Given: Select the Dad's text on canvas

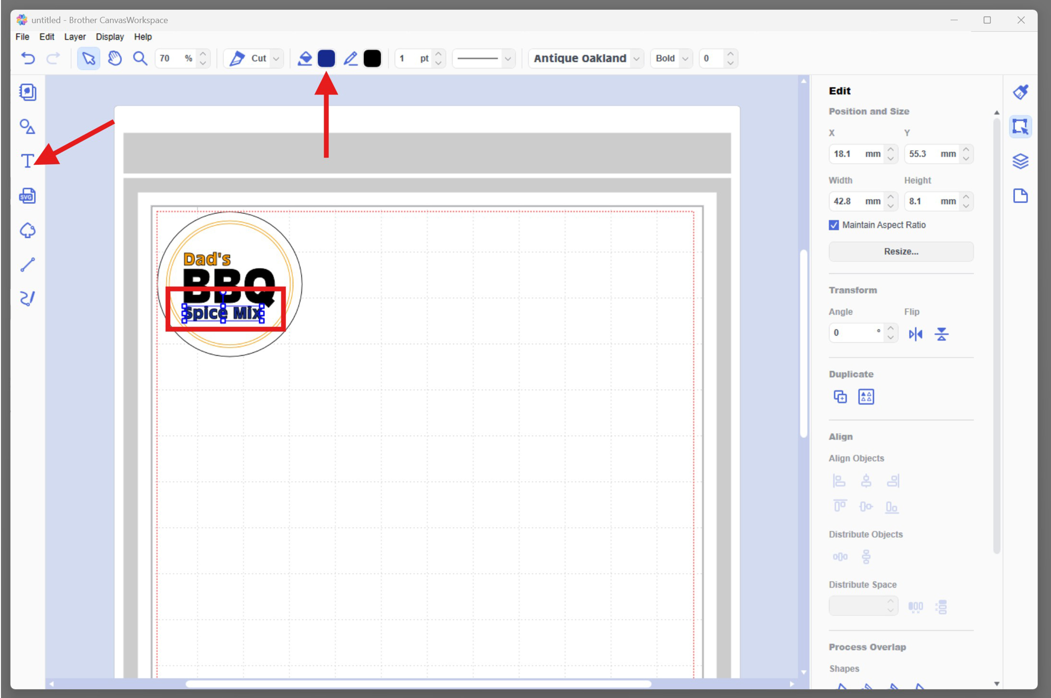Looking at the screenshot, I should (207, 259).
